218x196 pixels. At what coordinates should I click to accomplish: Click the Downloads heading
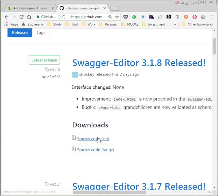point(90,125)
